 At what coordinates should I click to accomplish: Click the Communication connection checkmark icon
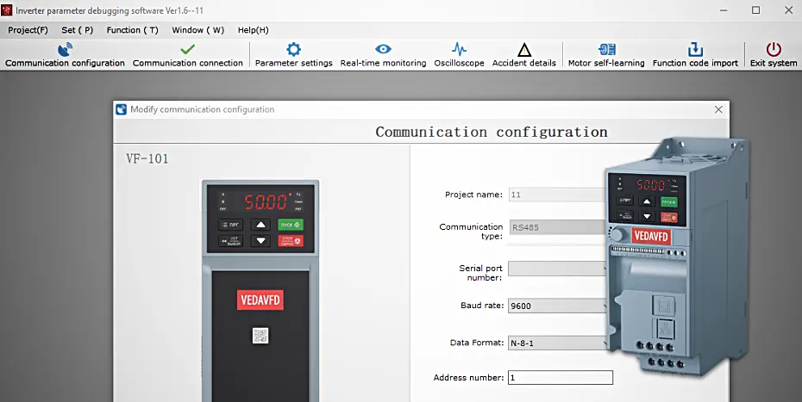(188, 50)
